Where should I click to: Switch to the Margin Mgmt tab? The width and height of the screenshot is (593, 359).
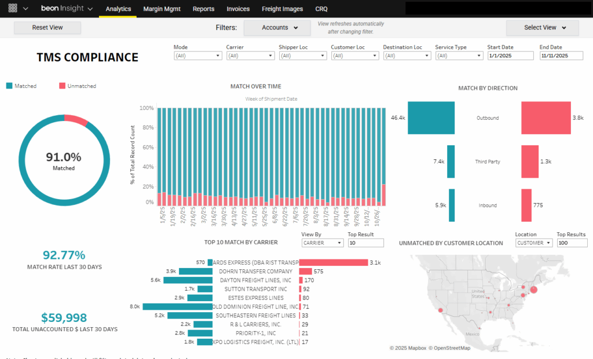point(162,9)
